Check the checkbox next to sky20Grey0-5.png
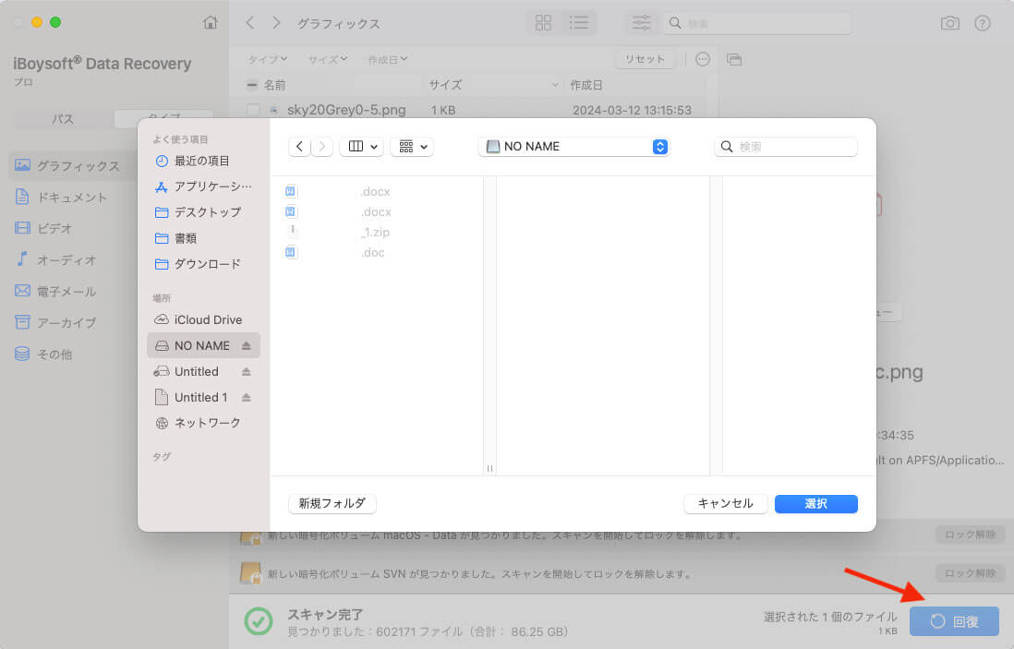Image resolution: width=1014 pixels, height=649 pixels. tap(254, 110)
